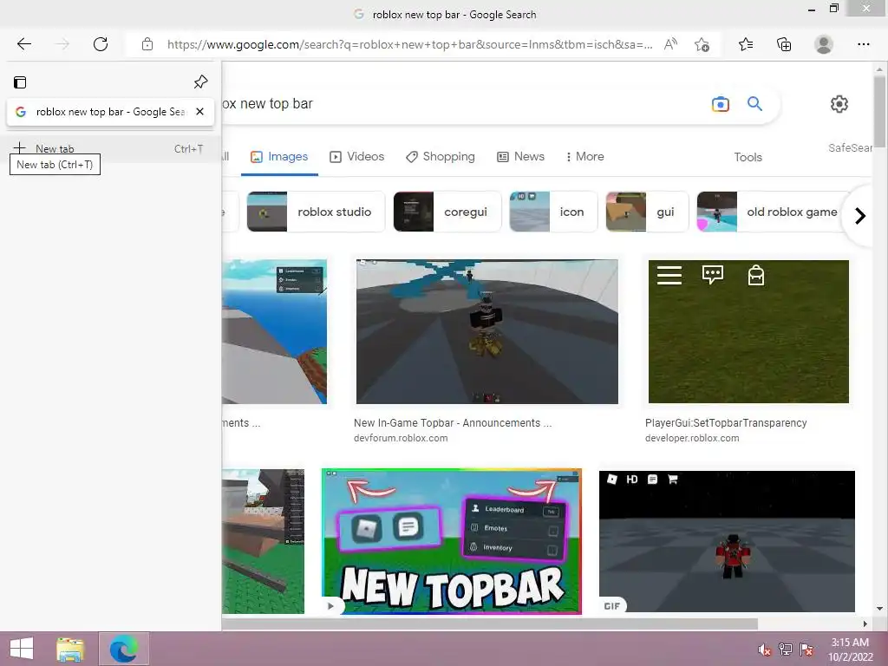Filter by icon chip
The height and width of the screenshot is (666, 888).
tap(552, 212)
